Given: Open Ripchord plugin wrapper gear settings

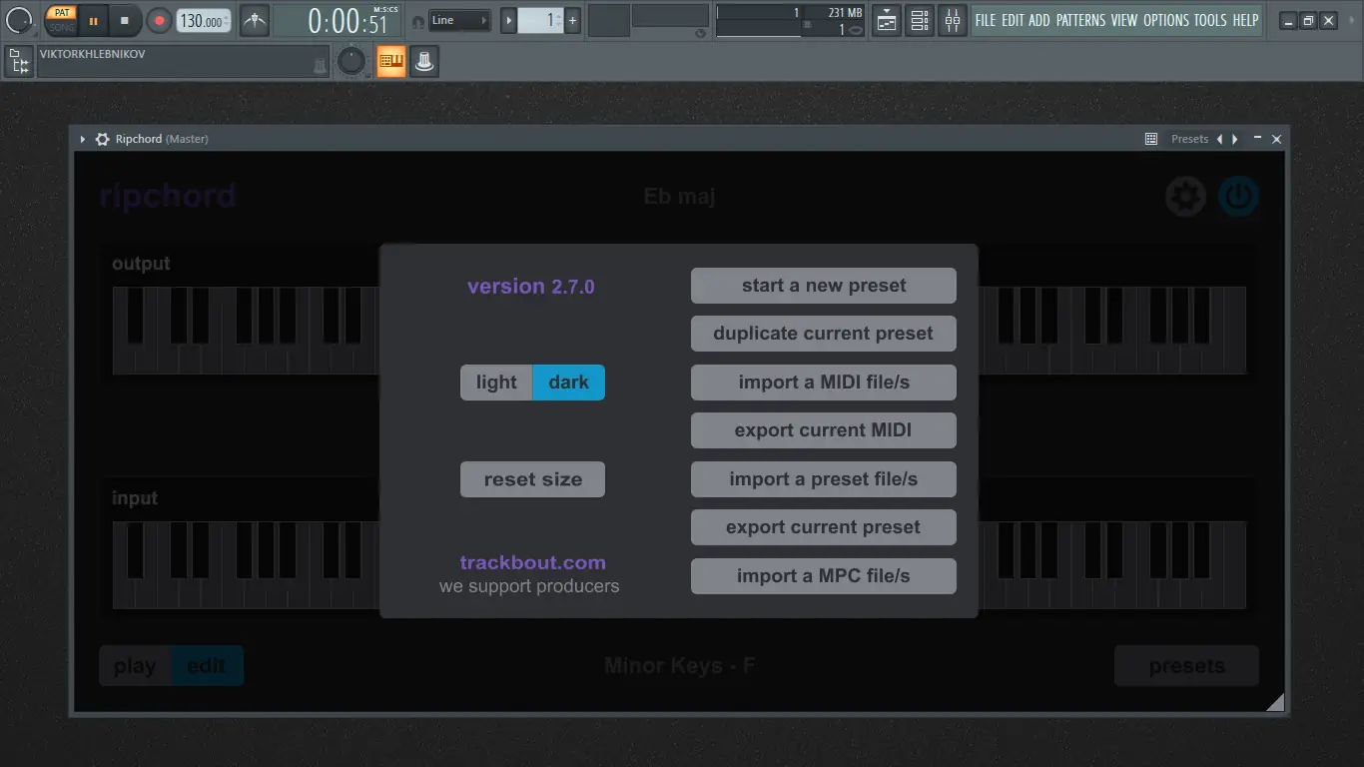Looking at the screenshot, I should click(x=102, y=140).
